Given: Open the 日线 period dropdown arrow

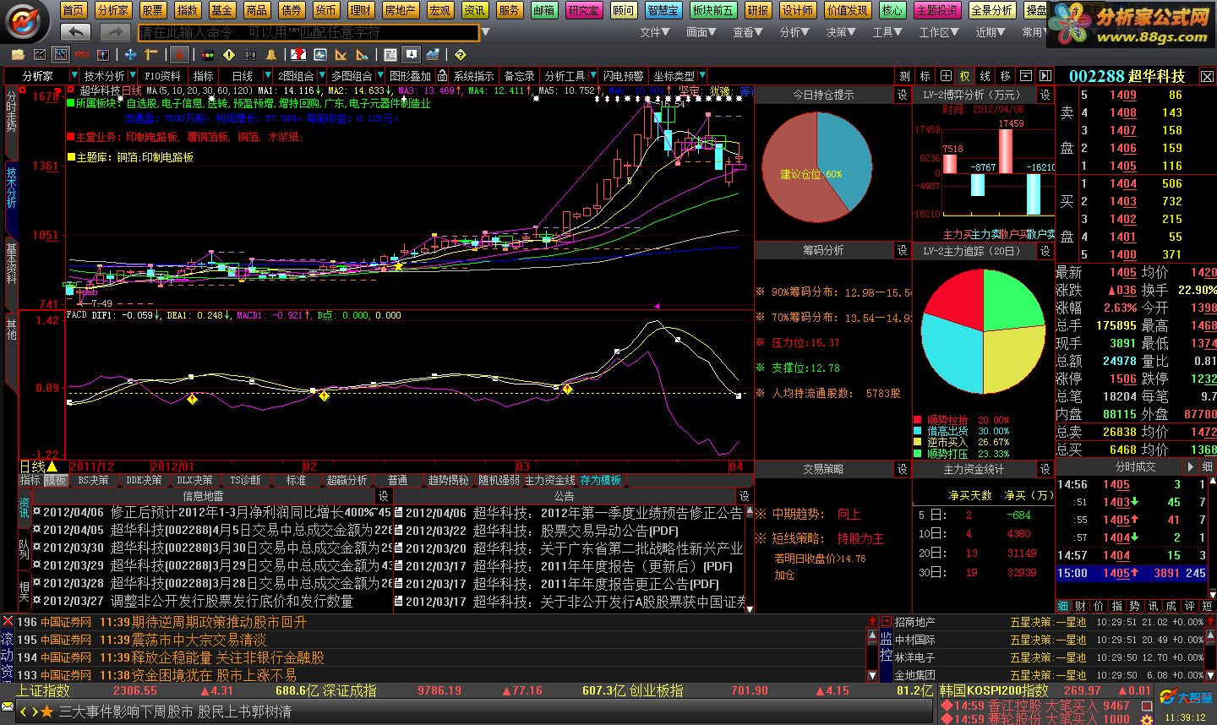Looking at the screenshot, I should coord(268,76).
